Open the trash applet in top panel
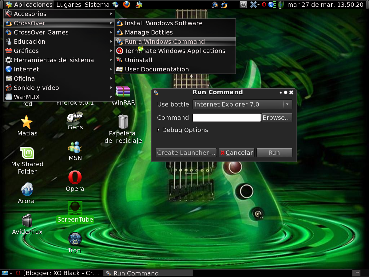The image size is (369, 277). click(281, 5)
